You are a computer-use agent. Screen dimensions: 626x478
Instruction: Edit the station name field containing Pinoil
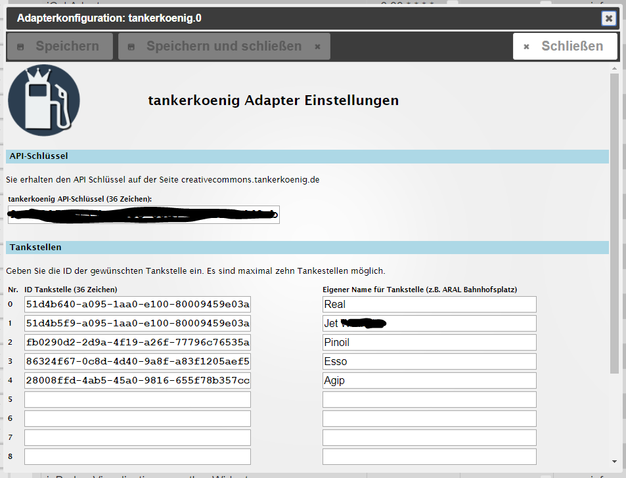click(429, 342)
